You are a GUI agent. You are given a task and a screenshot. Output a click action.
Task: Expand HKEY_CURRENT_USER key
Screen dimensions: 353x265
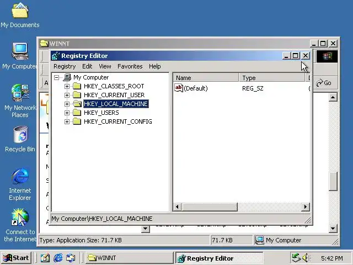click(x=67, y=95)
